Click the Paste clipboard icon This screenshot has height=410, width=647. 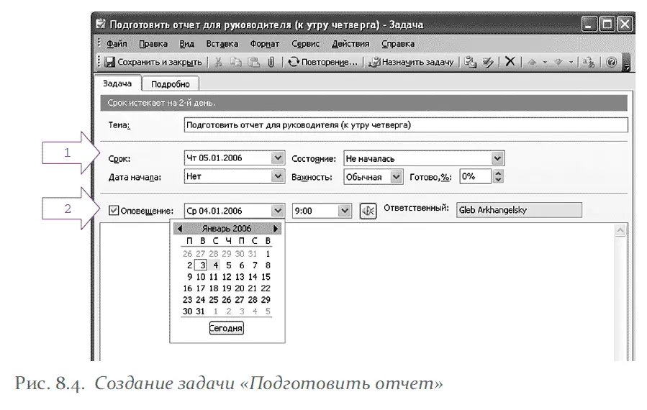pyautogui.click(x=254, y=62)
